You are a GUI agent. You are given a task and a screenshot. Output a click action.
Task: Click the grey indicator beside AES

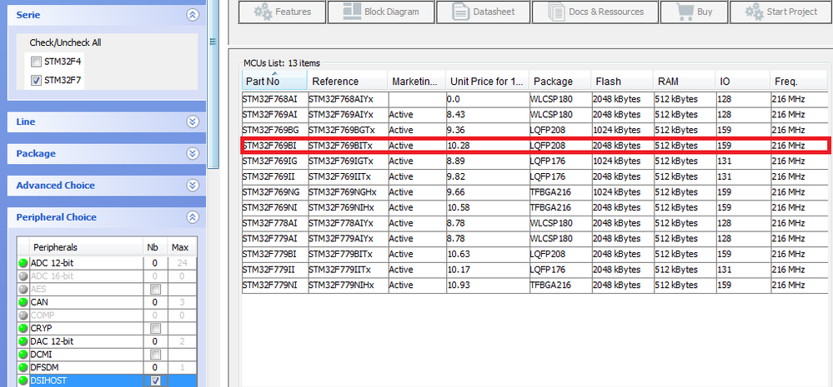coord(23,289)
